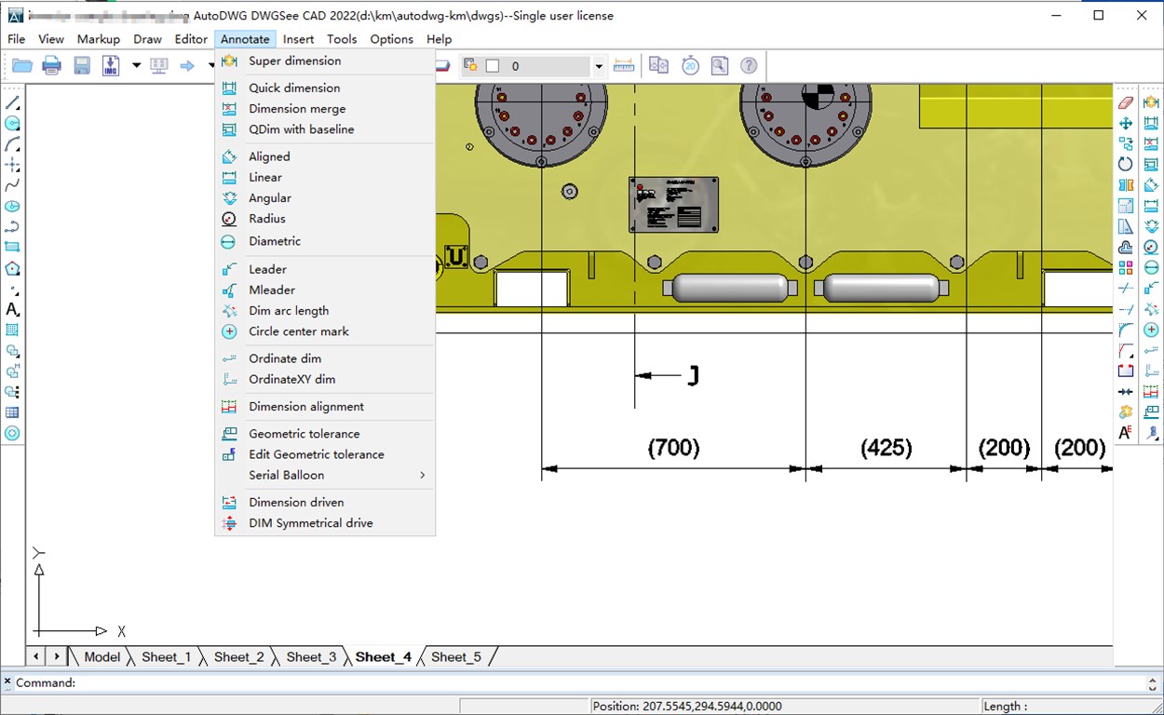Select the Polygon draw tool
The width and height of the screenshot is (1164, 715).
click(13, 268)
